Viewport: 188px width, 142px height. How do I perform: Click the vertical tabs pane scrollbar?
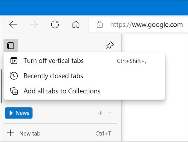[1, 86]
